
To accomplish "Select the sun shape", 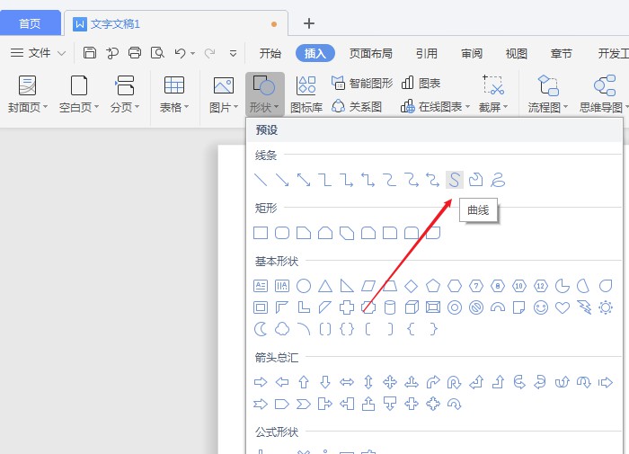I will click(x=606, y=307).
